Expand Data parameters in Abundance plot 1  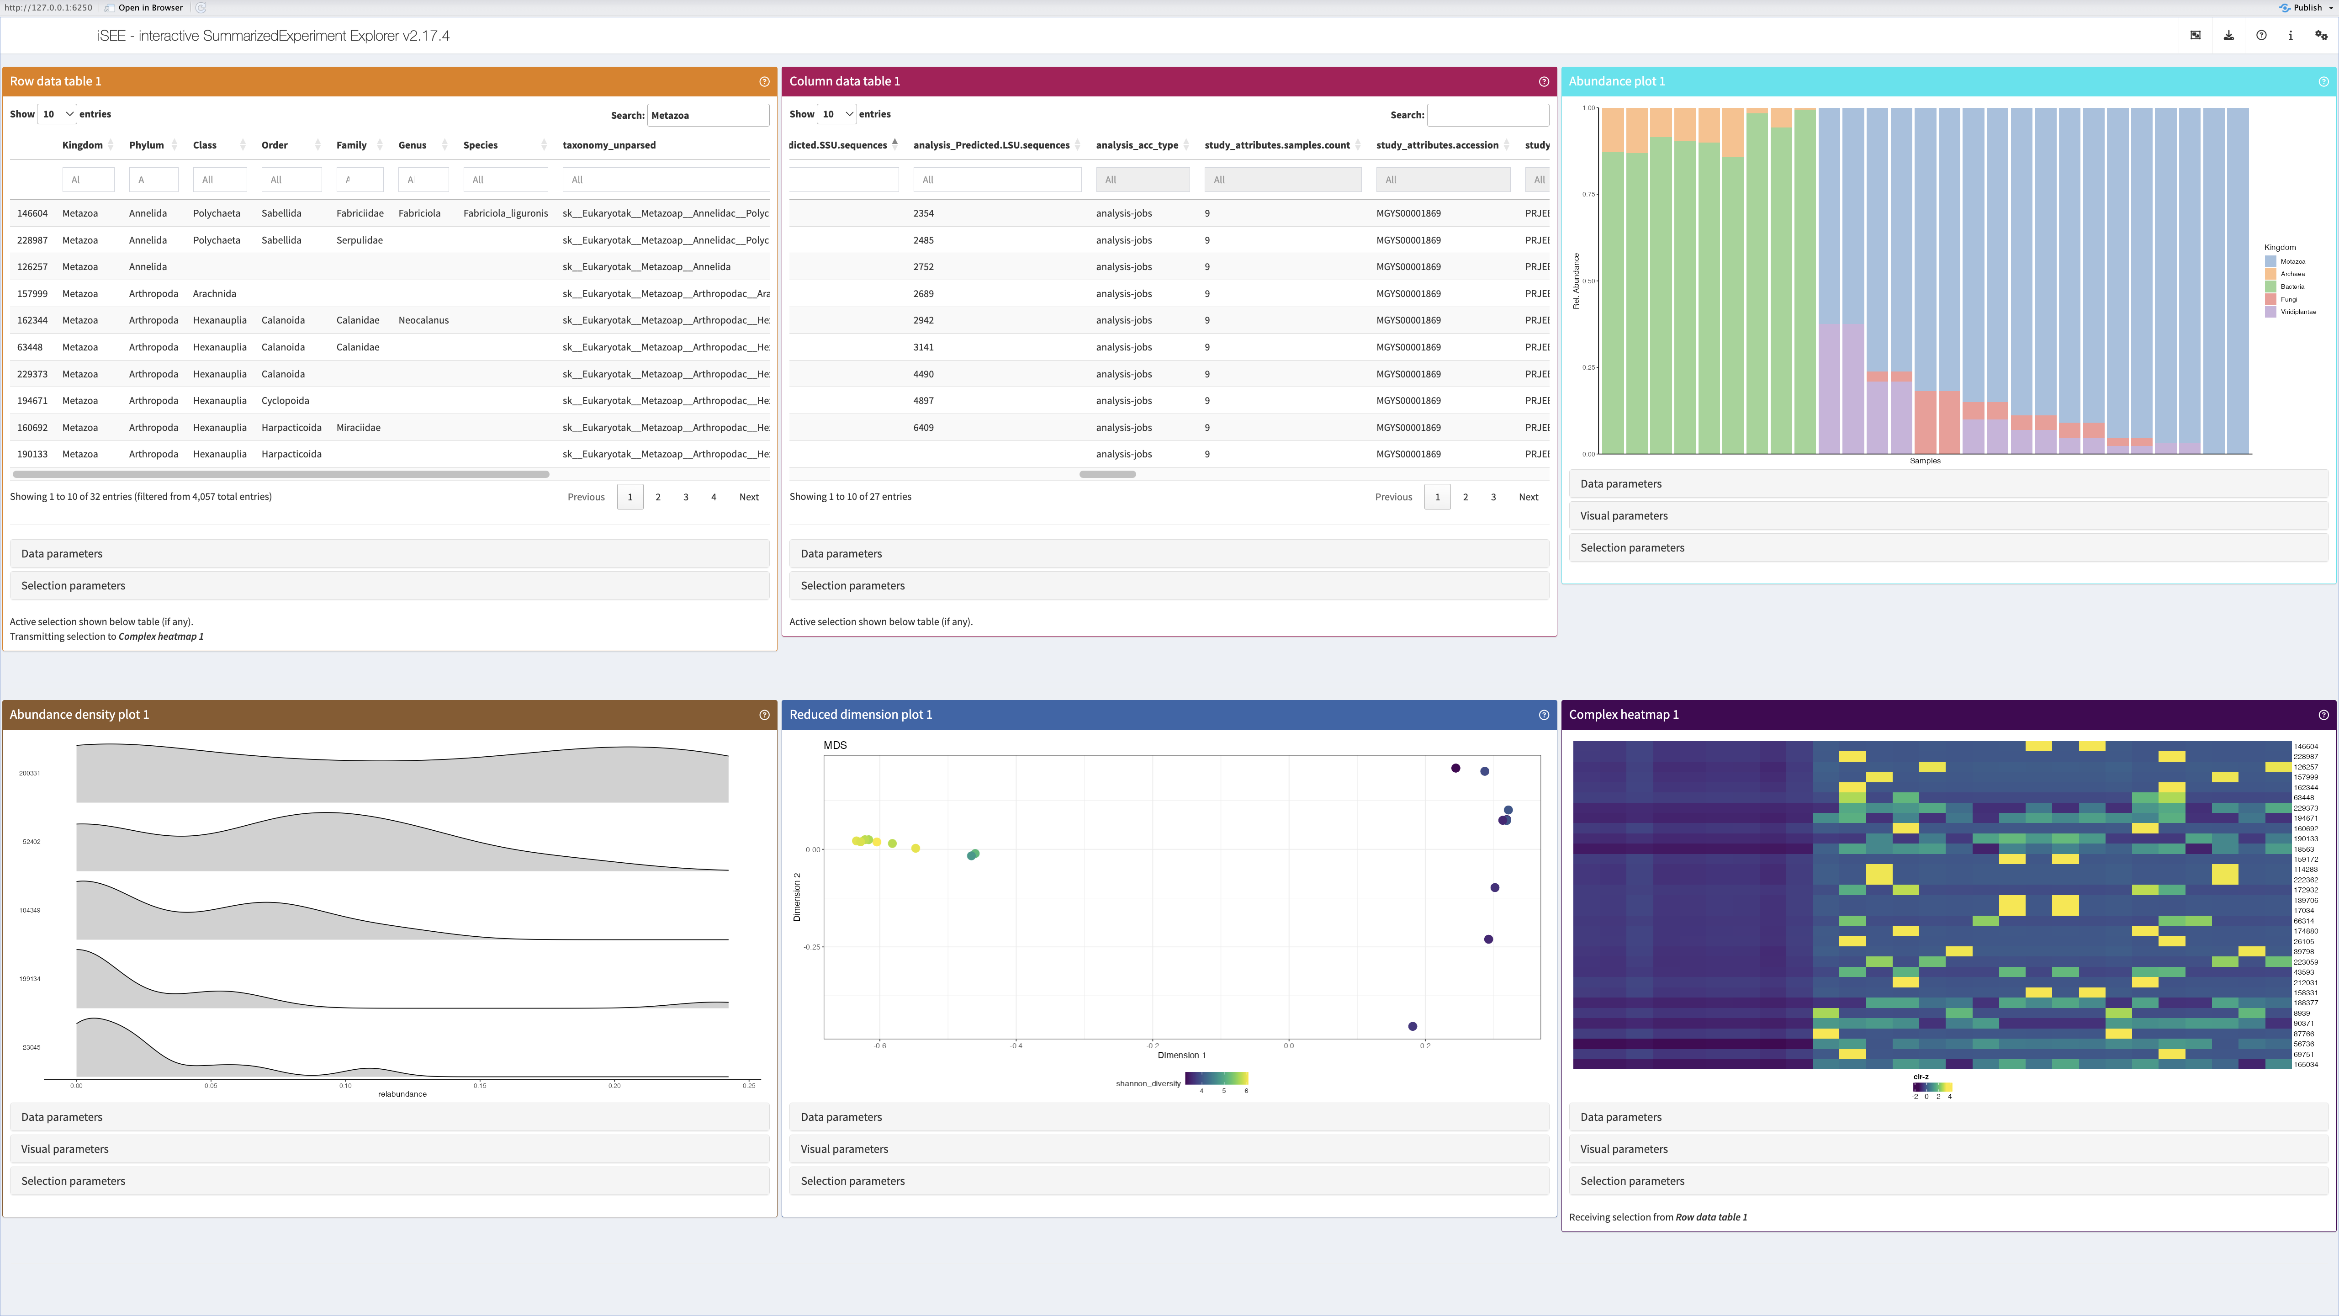[x=1622, y=483]
